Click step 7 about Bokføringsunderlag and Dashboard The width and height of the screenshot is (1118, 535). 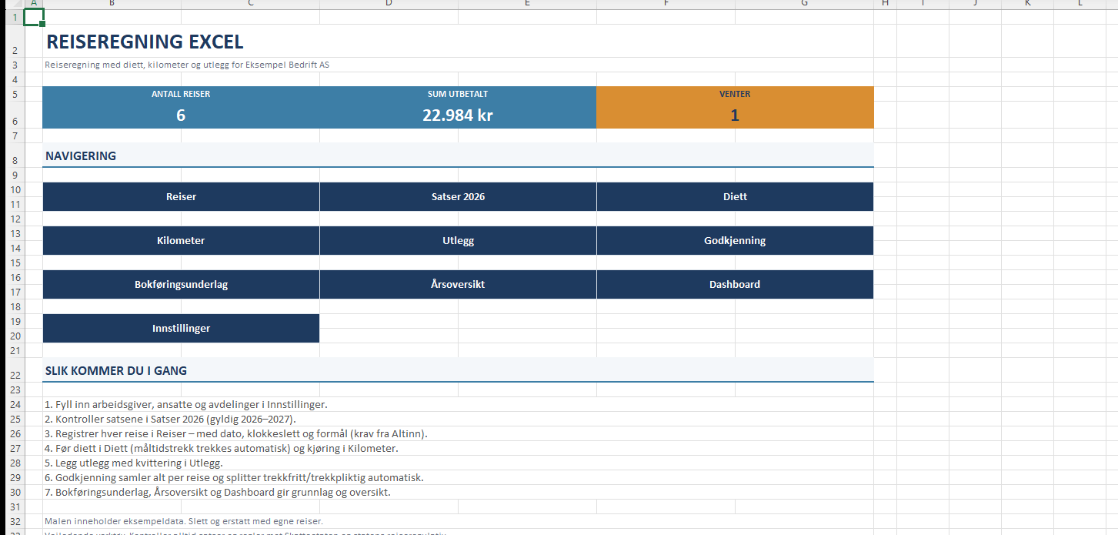(218, 492)
